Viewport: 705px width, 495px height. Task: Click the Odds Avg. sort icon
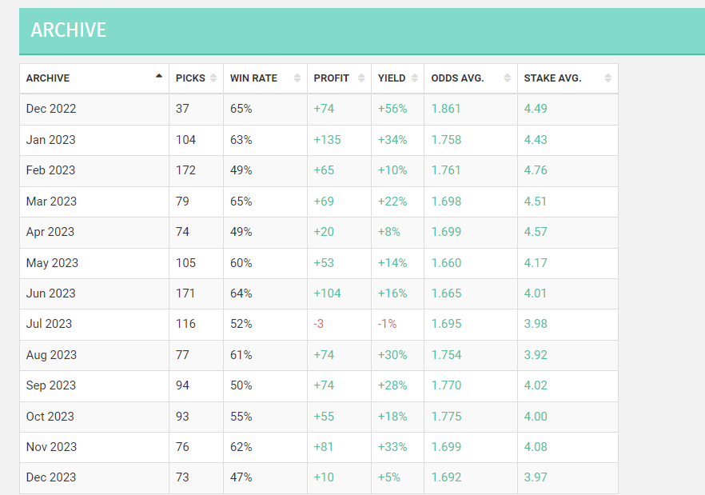(507, 78)
